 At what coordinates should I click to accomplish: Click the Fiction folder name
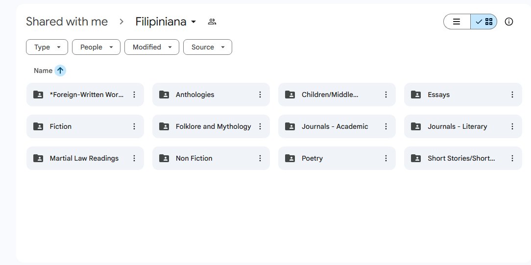click(x=61, y=126)
